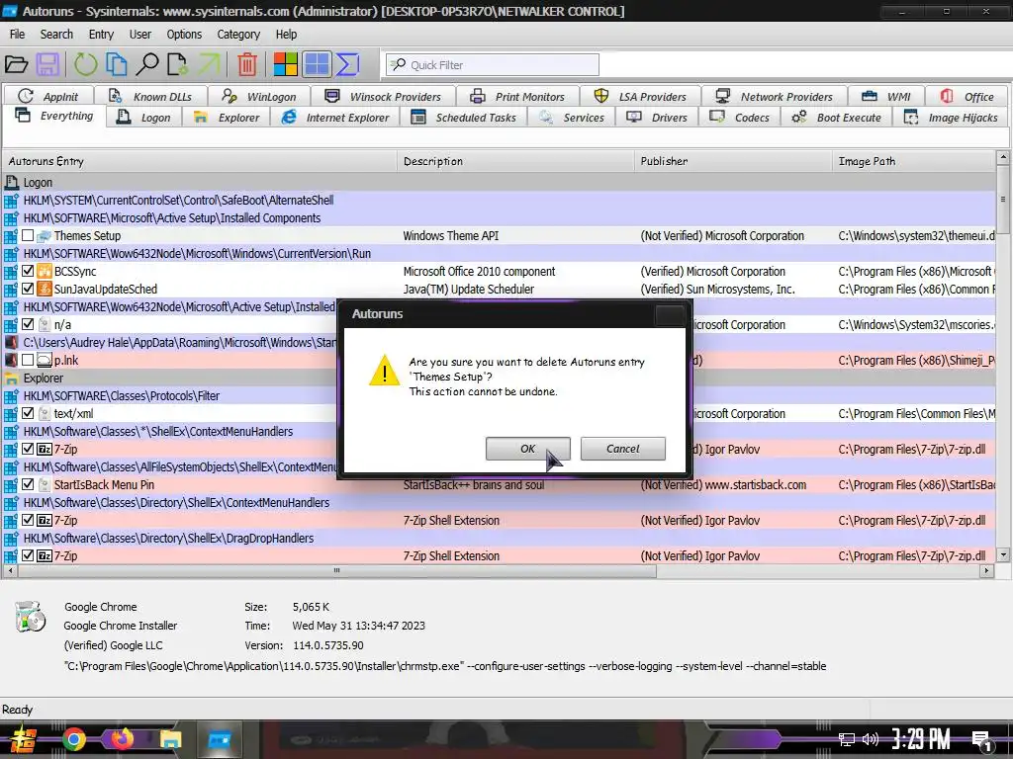Select the Explorer section header row
Viewport: 1013px width, 759px height.
[x=500, y=379]
